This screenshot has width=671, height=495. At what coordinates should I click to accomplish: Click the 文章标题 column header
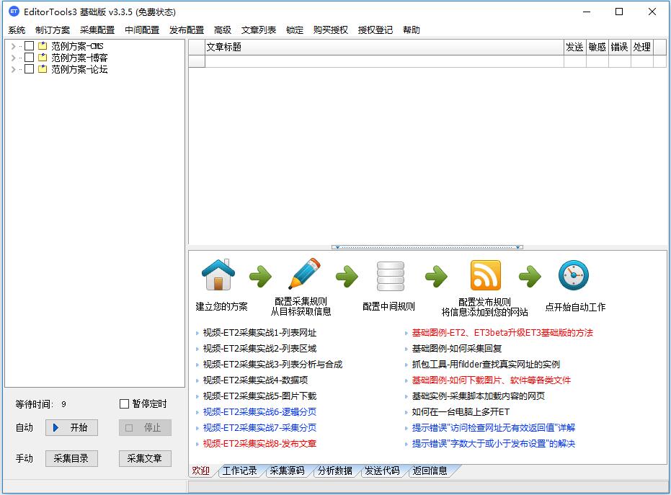point(223,45)
